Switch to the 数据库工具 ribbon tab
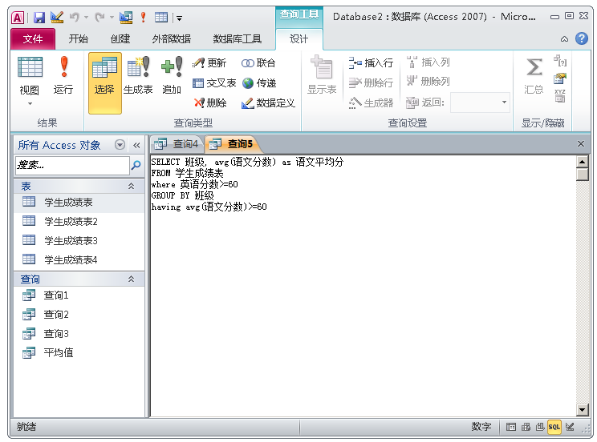The image size is (597, 442). pos(238,38)
